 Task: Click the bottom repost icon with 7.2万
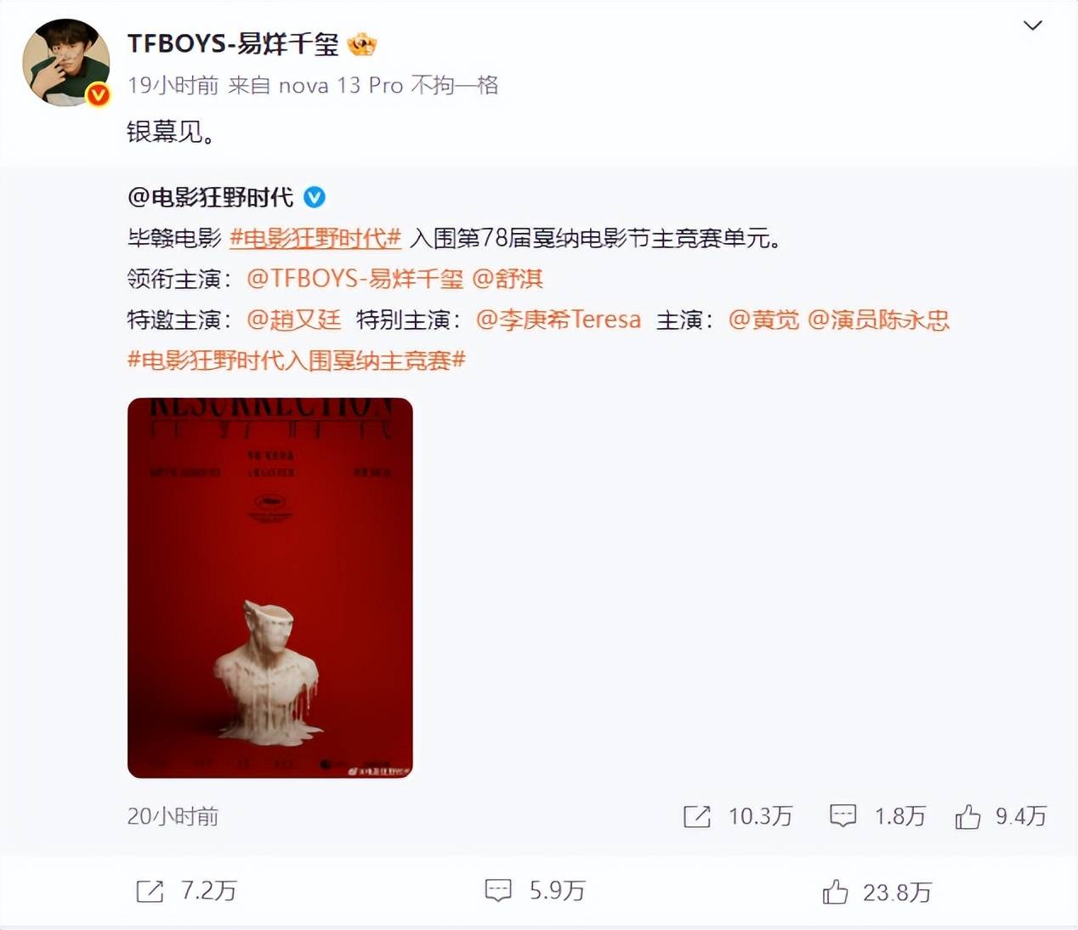pos(150,891)
